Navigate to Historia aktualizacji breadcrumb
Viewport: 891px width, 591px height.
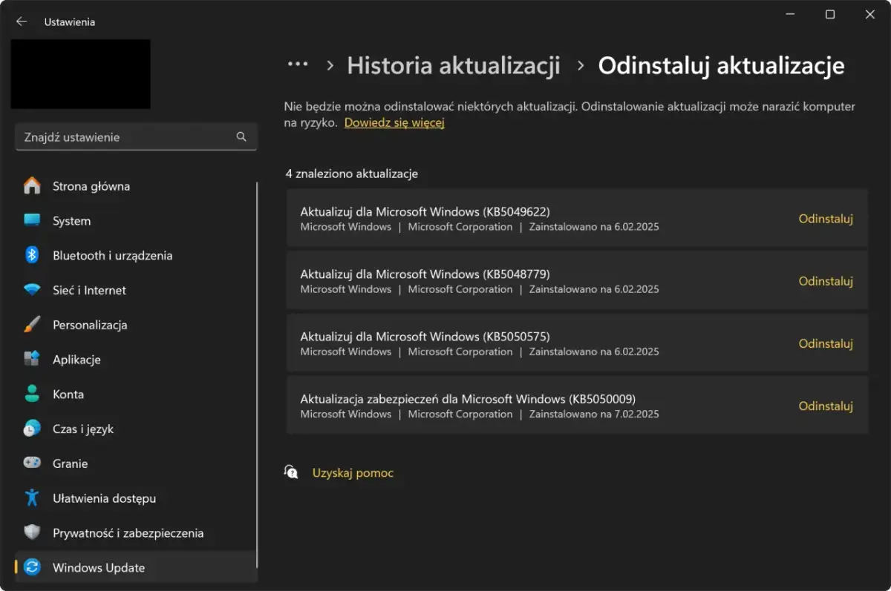[x=453, y=65]
